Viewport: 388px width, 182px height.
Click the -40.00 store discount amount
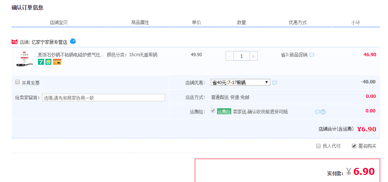coord(368,82)
